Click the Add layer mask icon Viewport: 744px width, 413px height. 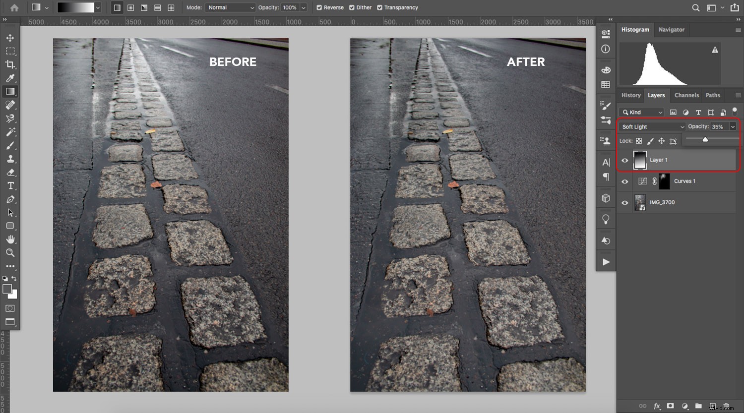pos(670,406)
